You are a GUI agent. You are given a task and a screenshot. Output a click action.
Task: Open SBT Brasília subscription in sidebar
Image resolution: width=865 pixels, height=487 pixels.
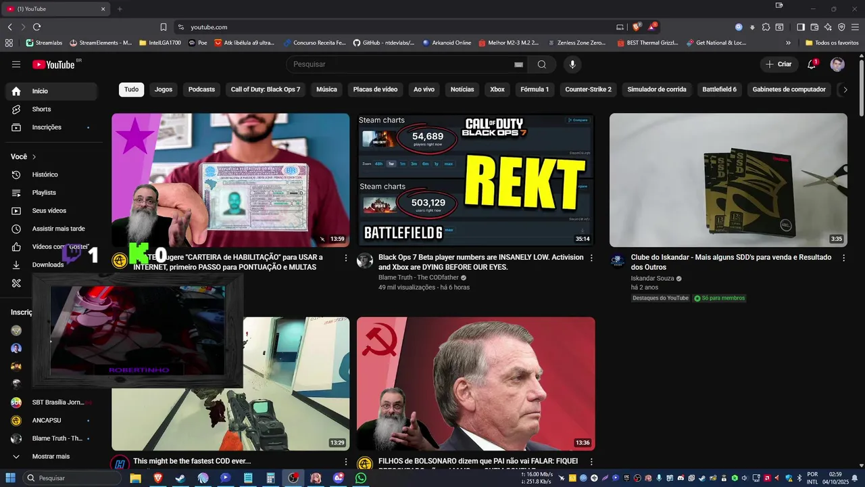coord(51,402)
